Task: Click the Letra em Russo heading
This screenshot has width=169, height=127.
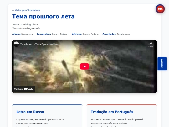Action: pos(30,112)
